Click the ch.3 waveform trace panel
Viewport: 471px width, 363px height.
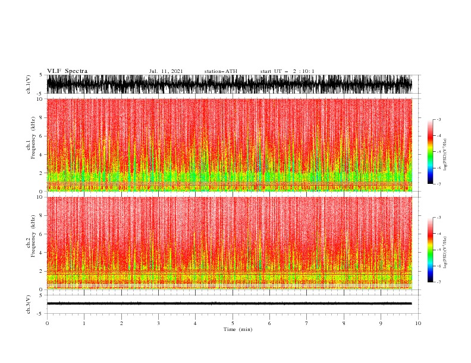coord(233,304)
